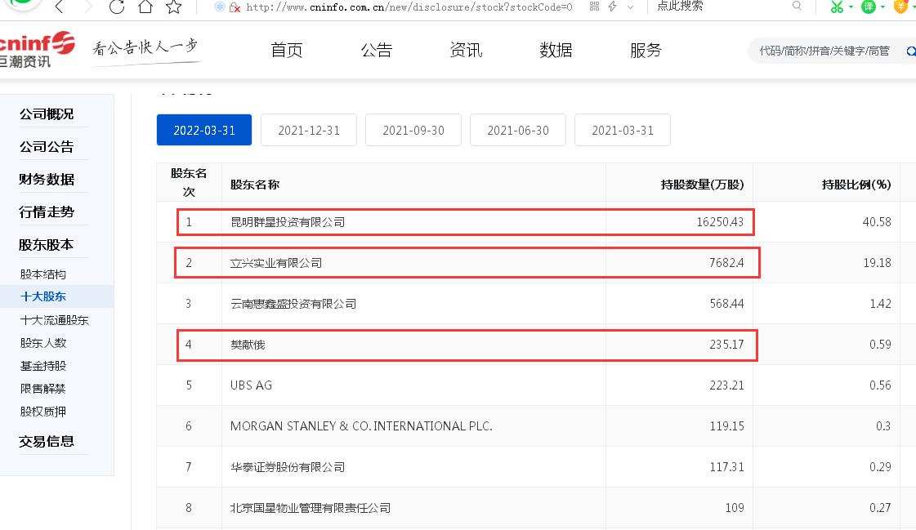Click shareholder 云南惠鑫盛投资有限公司
The image size is (916, 530).
[x=293, y=304]
